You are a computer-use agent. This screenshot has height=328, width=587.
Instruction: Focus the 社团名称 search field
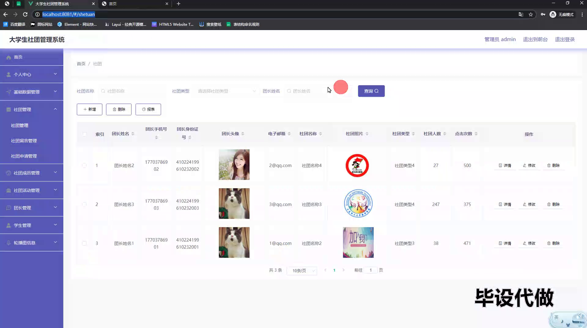click(x=132, y=91)
